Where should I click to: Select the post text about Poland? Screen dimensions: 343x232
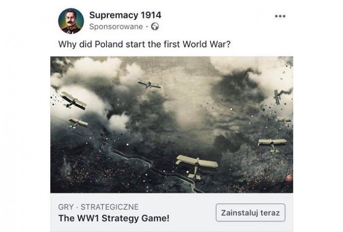pyautogui.click(x=144, y=44)
